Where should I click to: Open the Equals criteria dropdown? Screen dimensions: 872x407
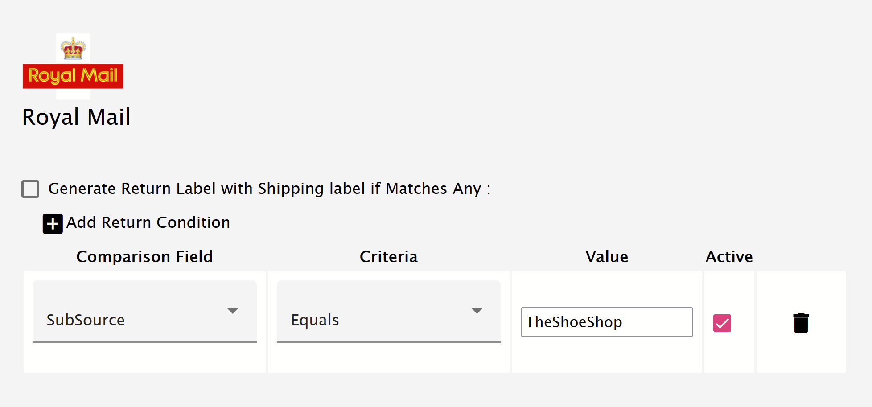click(389, 311)
